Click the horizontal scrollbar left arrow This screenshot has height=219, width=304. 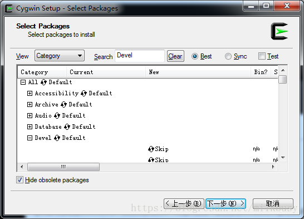click(x=22, y=167)
